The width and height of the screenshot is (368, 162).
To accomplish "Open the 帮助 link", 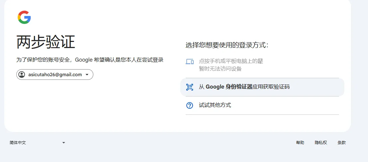I will (300, 143).
